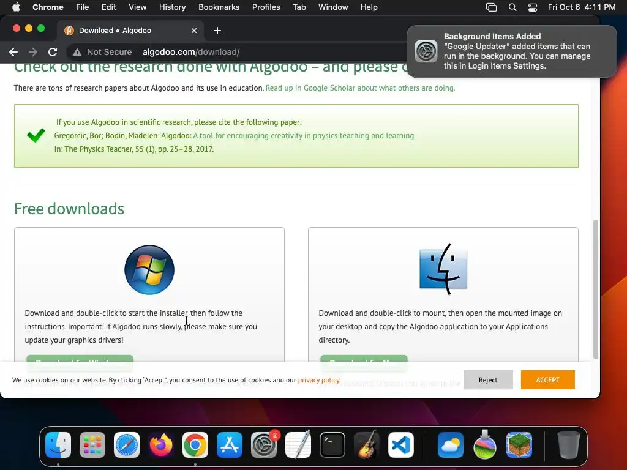Open Launchpad in the dock

[x=92, y=445]
